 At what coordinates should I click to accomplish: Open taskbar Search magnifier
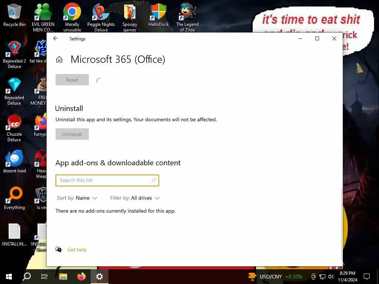27,277
